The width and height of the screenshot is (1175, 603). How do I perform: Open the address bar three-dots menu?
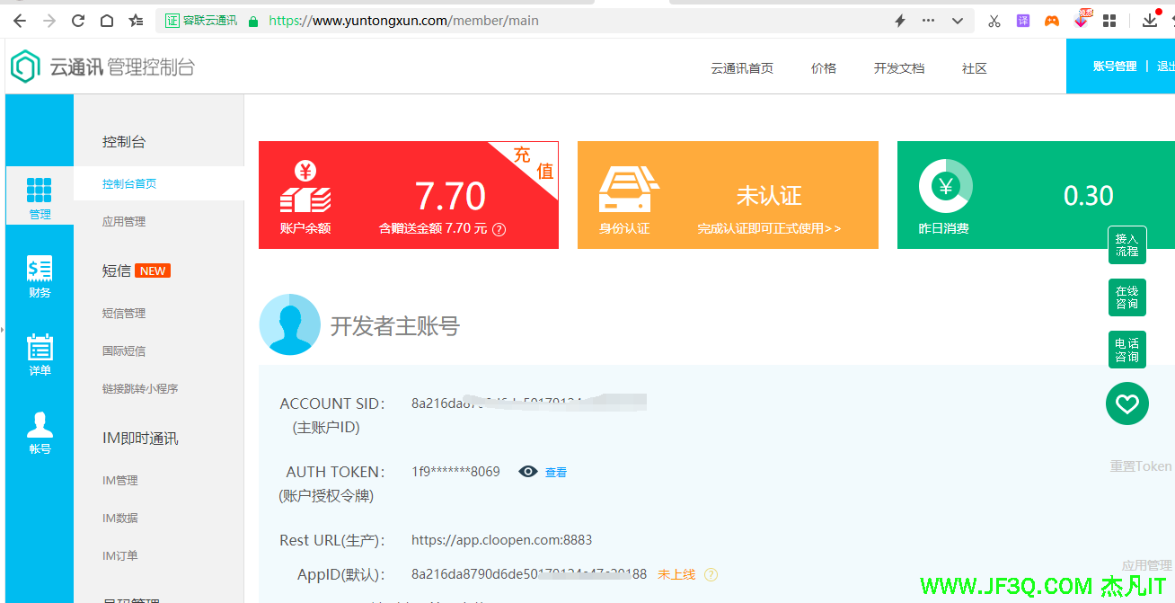929,21
